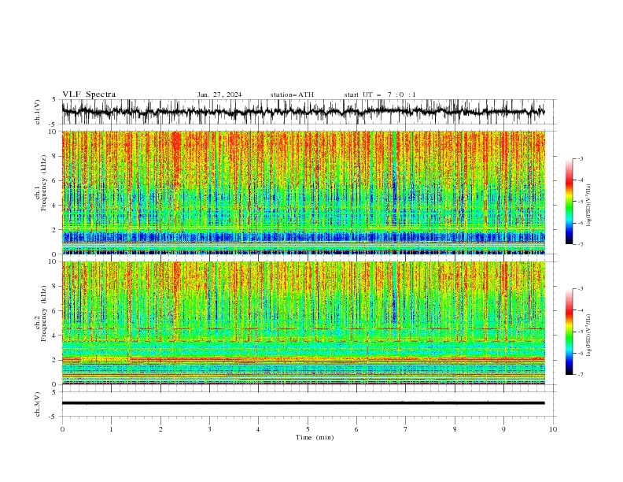Click the 'Time (min)' axis label
Viewport: 623px width, 482px height.
[x=315, y=437]
